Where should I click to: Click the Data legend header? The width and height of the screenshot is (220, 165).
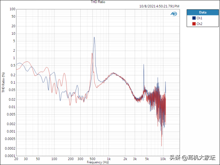tap(202, 12)
